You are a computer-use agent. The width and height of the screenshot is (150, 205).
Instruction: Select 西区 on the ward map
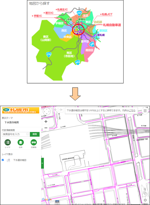64,31
